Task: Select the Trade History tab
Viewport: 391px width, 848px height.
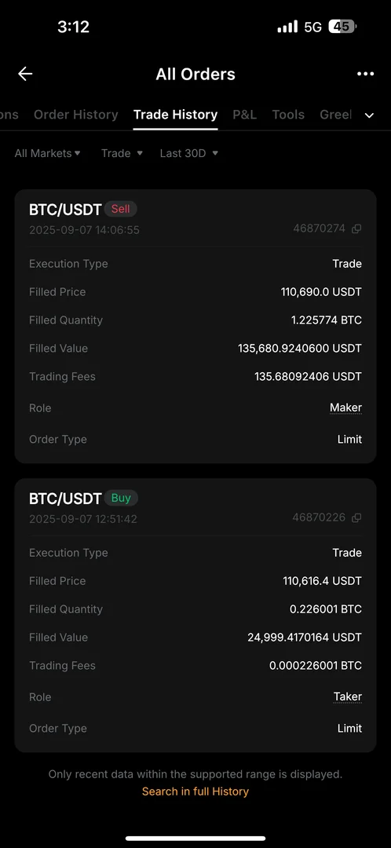Action: pos(175,115)
